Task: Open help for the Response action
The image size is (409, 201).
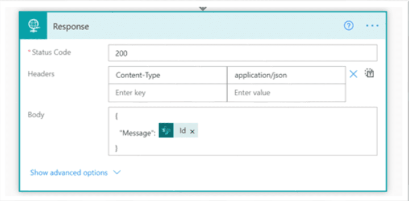Action: (349, 26)
